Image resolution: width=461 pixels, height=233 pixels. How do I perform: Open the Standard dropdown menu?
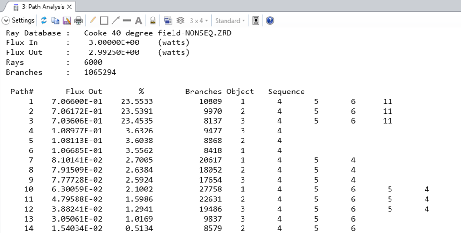pos(230,21)
